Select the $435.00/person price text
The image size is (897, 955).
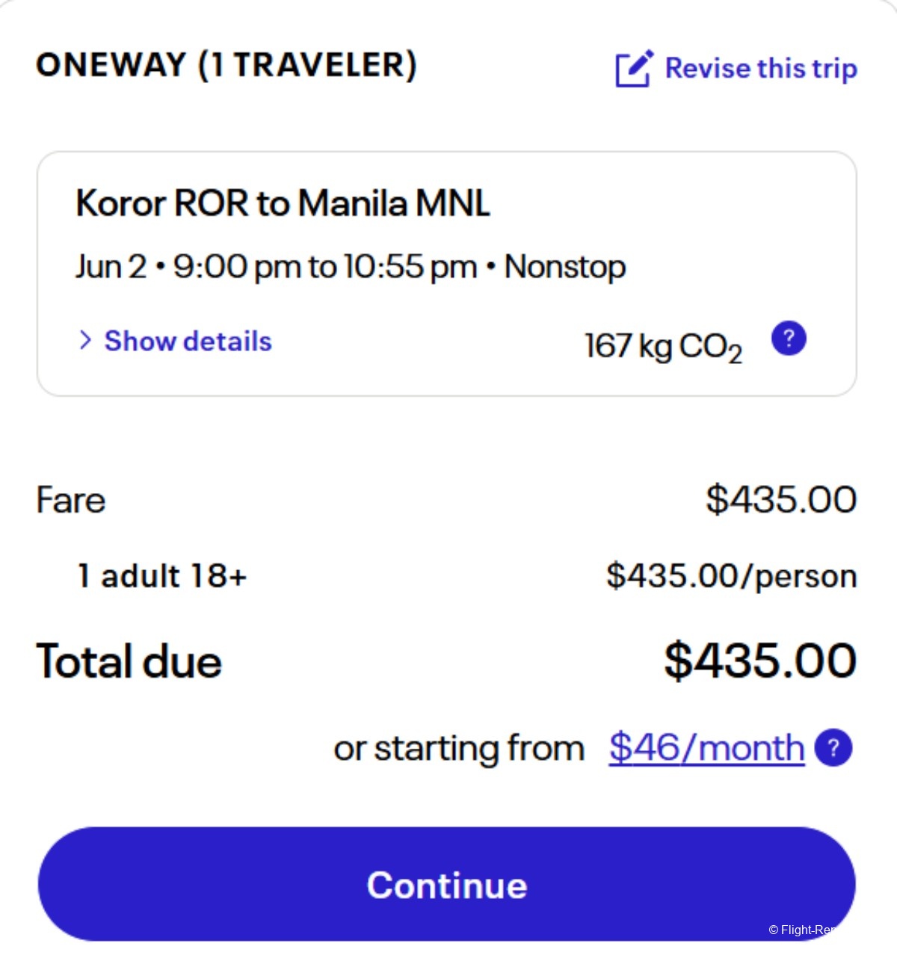[732, 576]
